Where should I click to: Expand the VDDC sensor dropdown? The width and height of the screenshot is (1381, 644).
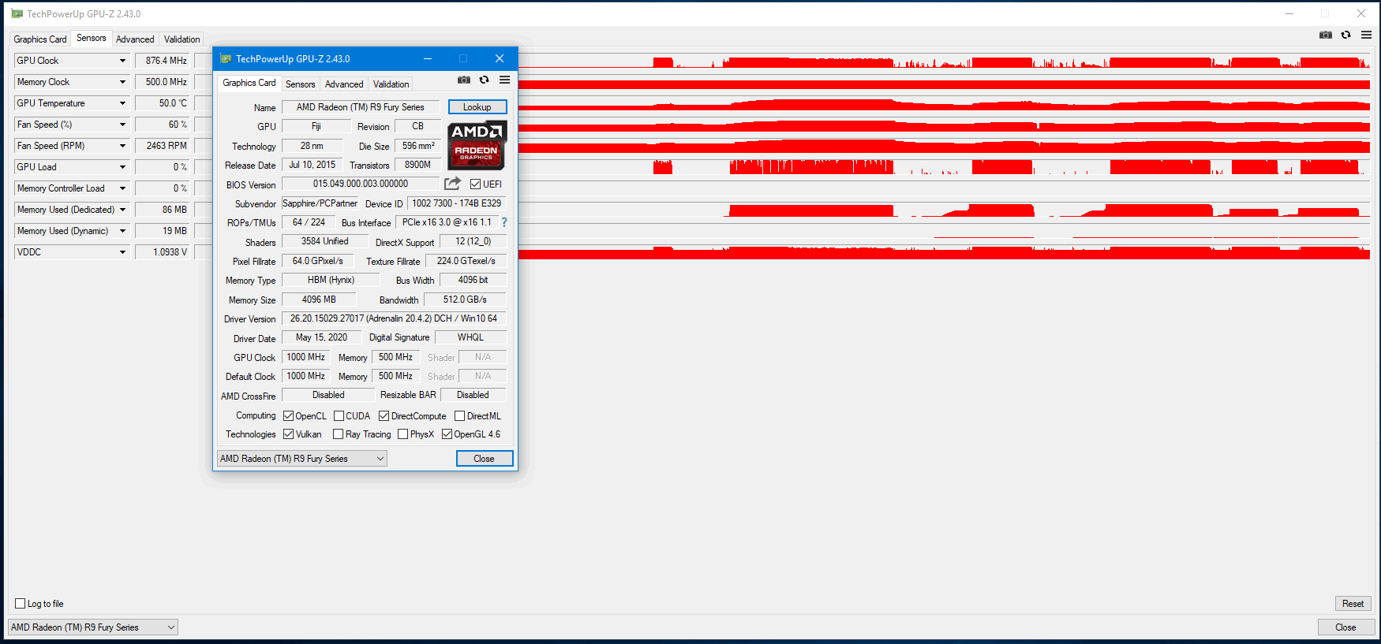tap(122, 252)
